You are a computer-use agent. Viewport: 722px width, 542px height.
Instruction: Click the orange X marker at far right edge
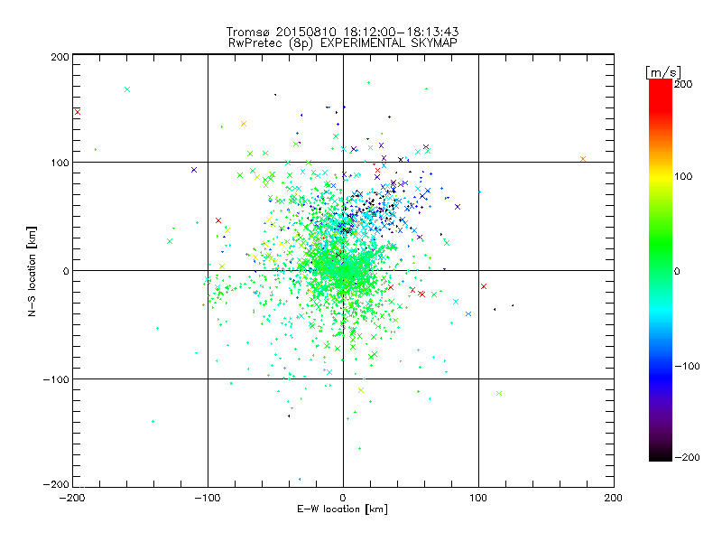[x=583, y=159]
